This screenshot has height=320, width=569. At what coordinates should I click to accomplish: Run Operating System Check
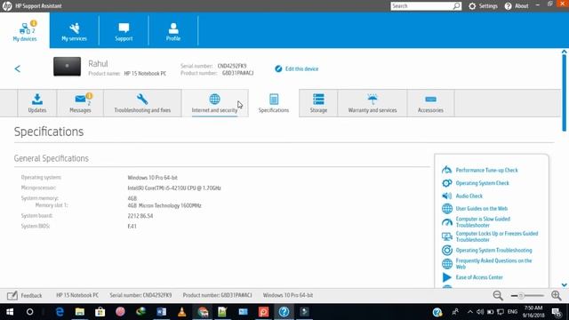(x=482, y=183)
